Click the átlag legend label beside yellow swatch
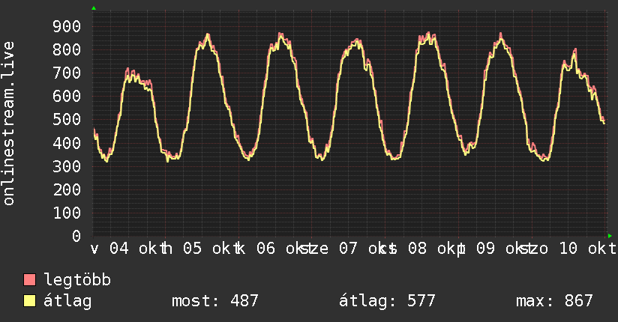The height and width of the screenshot is (322, 618). point(67,301)
